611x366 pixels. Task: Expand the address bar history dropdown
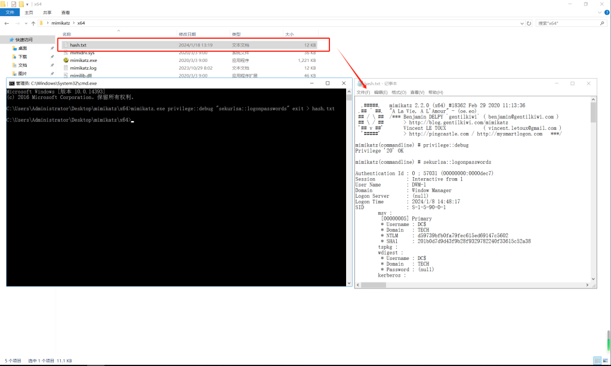pos(521,23)
